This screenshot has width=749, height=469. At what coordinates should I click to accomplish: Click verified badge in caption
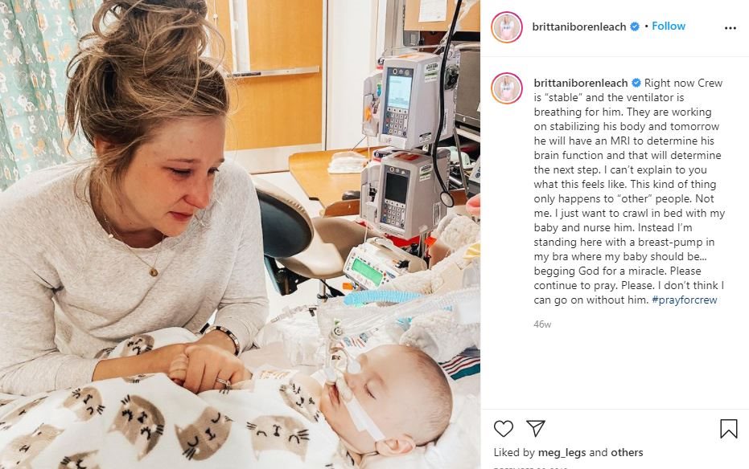pyautogui.click(x=636, y=83)
